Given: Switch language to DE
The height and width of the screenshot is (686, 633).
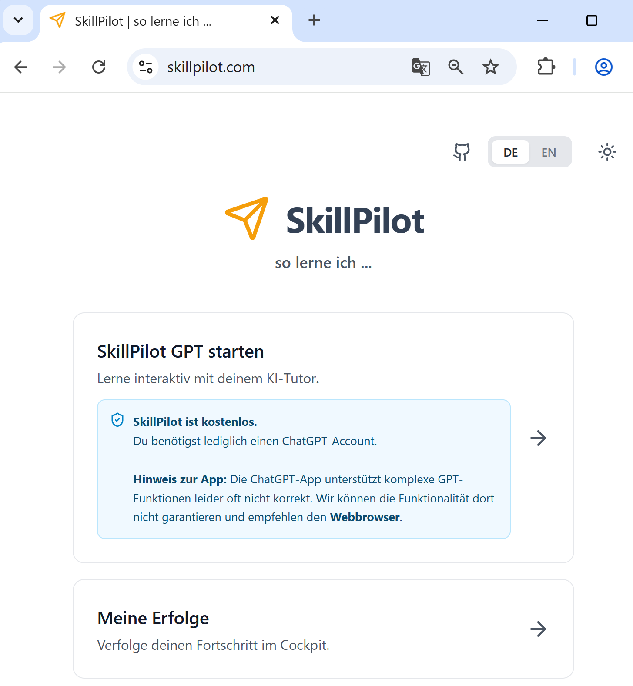Looking at the screenshot, I should 510,152.
